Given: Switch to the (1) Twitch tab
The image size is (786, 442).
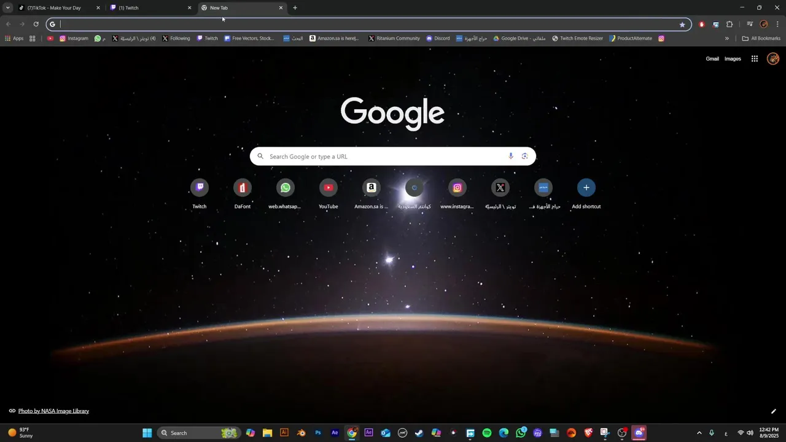Looking at the screenshot, I should coord(150,8).
